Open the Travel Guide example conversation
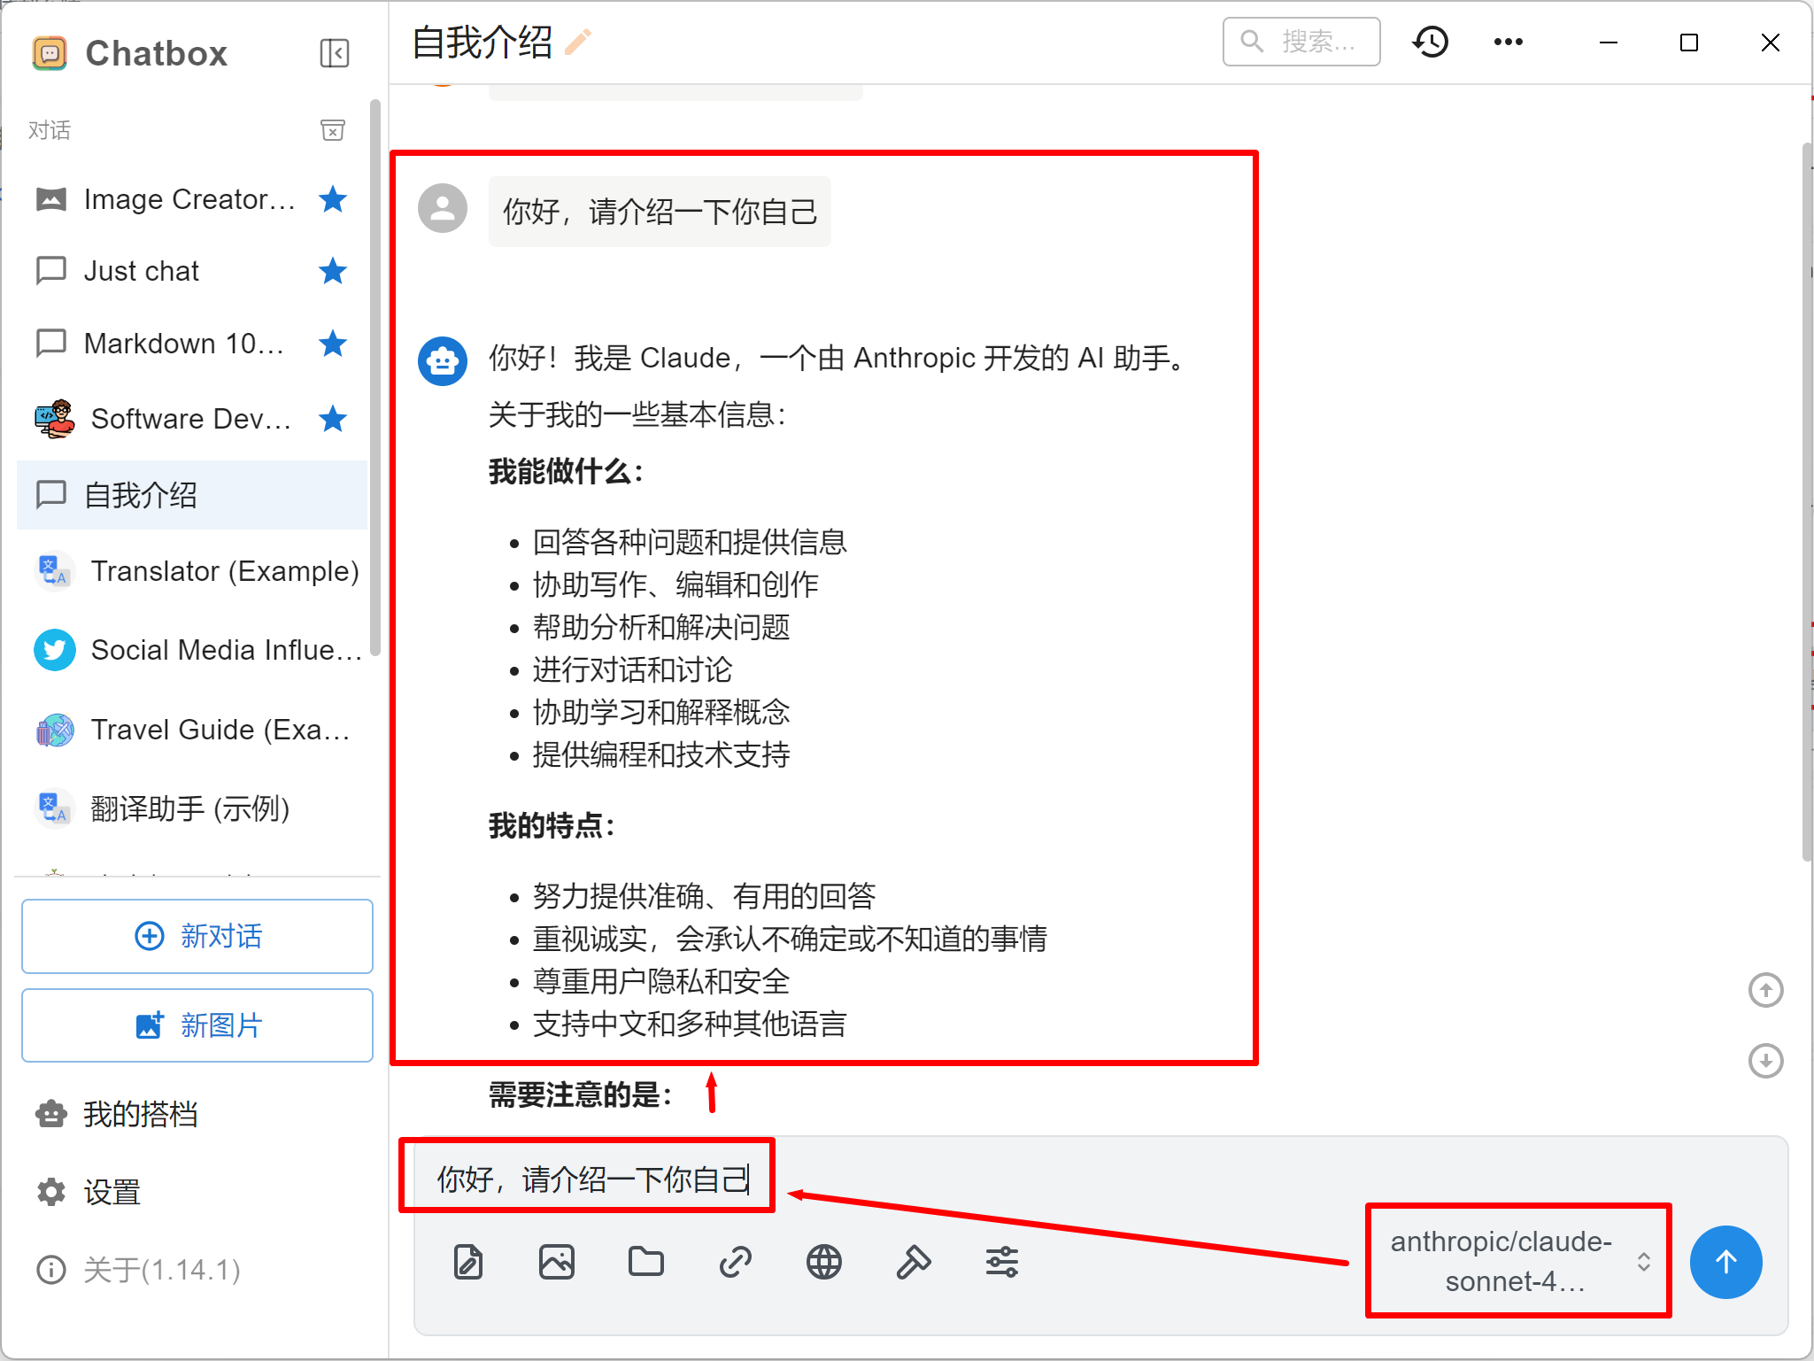The image size is (1814, 1361). [192, 730]
